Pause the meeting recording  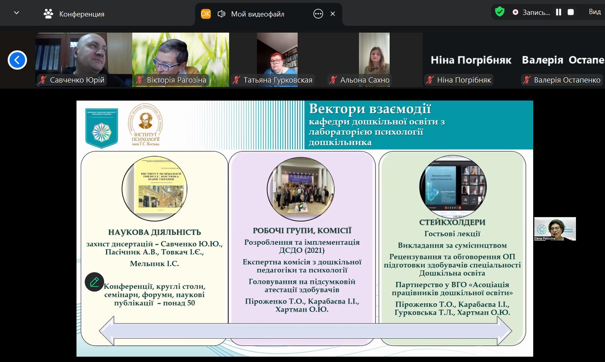559,12
